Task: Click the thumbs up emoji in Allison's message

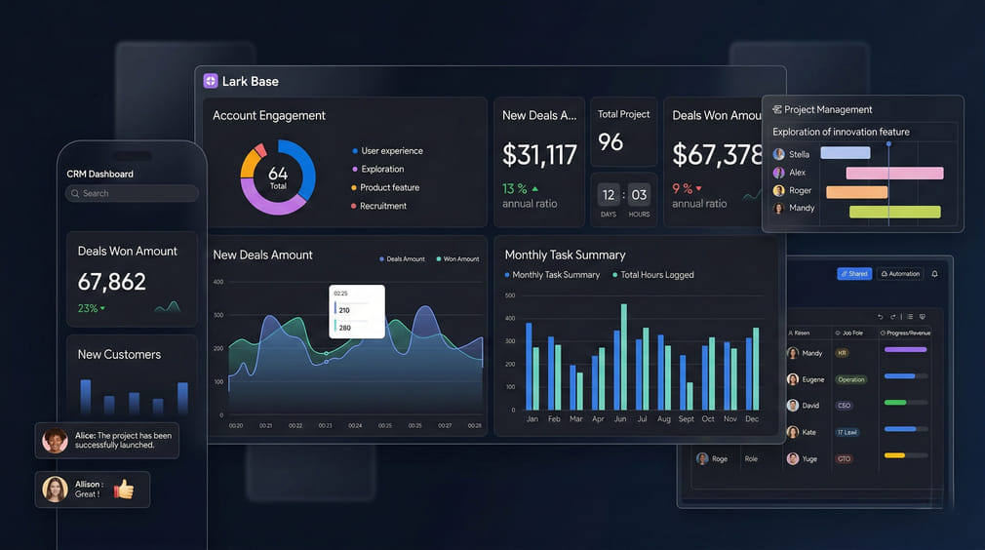Action: [123, 489]
